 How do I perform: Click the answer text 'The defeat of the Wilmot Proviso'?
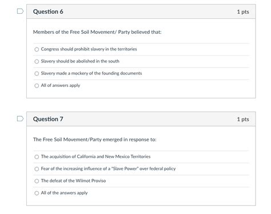coord(73,181)
